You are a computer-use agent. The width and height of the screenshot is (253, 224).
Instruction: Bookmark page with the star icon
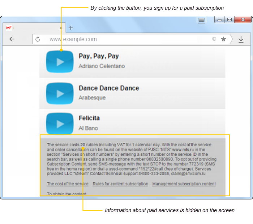[x=223, y=39]
